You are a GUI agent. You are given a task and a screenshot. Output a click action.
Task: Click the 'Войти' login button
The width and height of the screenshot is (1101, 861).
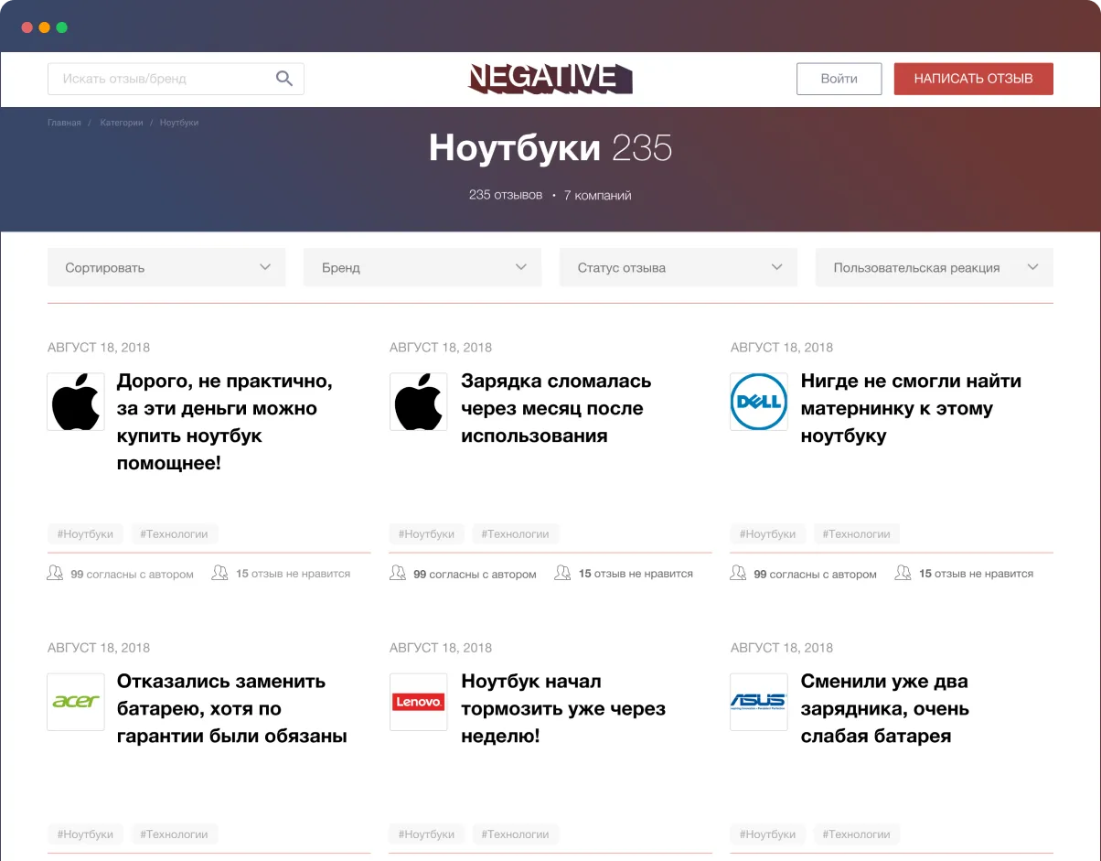[839, 79]
